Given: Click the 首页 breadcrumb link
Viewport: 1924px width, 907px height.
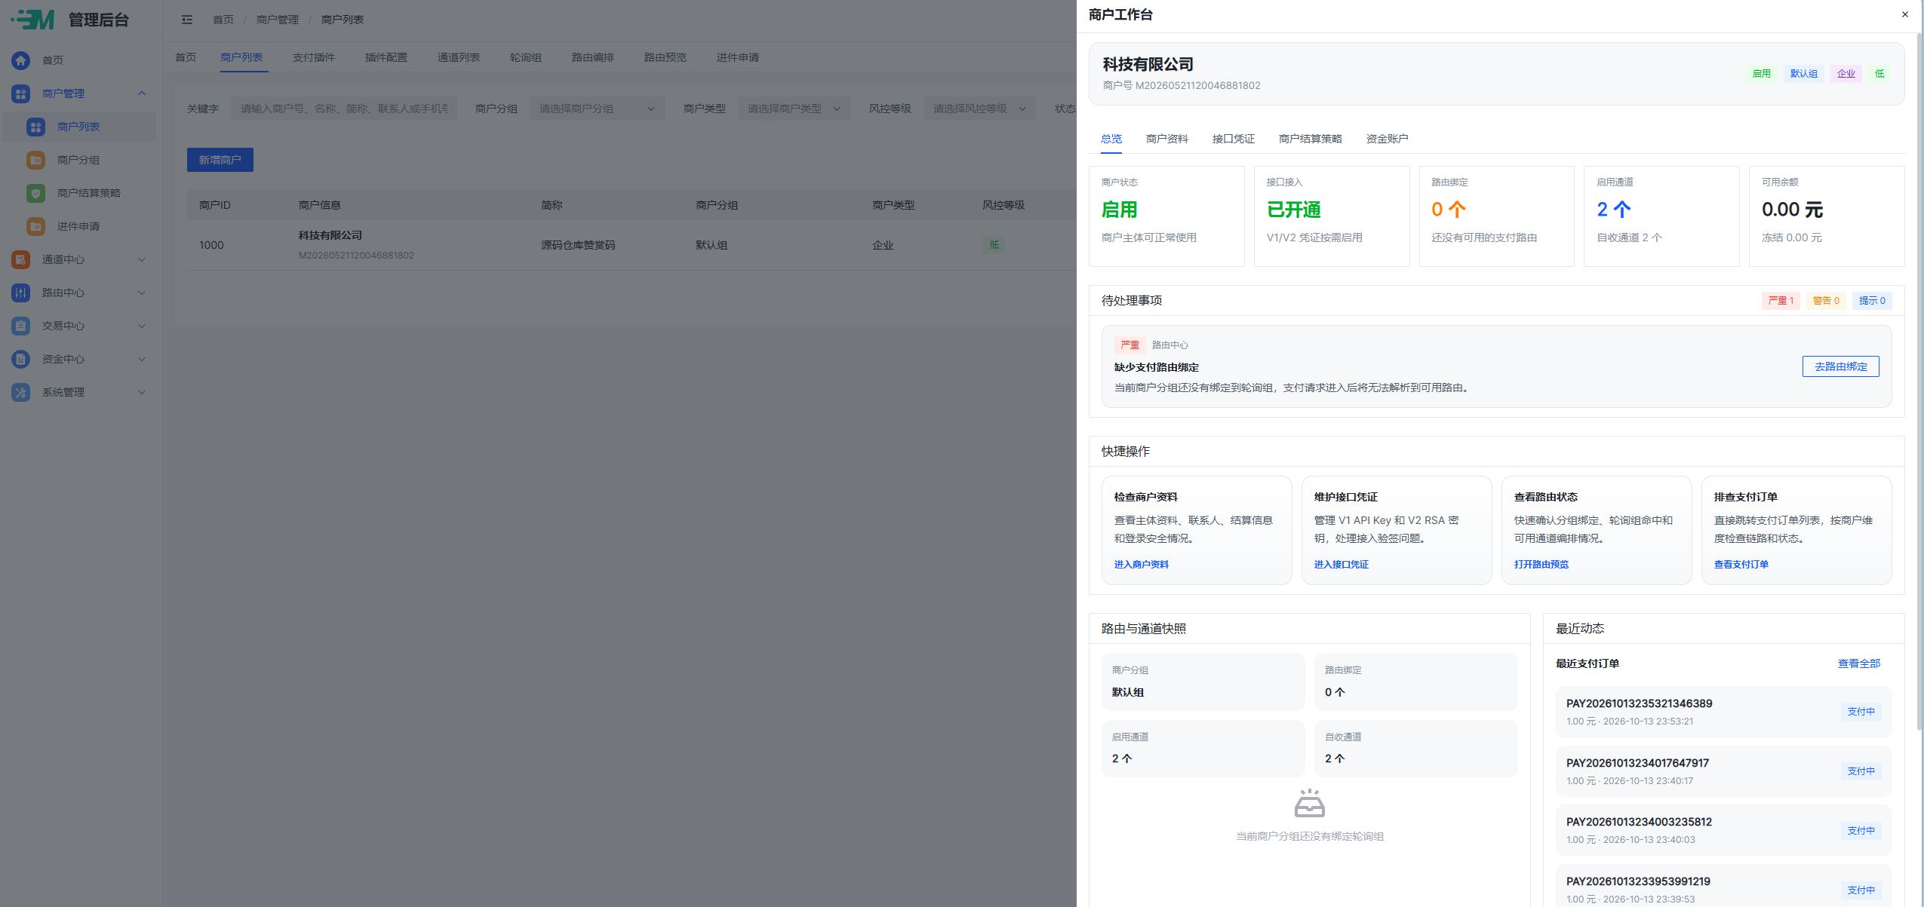Looking at the screenshot, I should pos(223,20).
